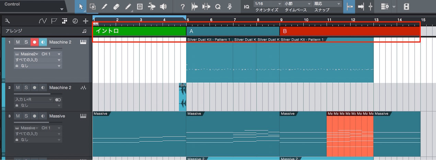436x160 pixels.
Task: Open the Tempo track clock icon
Action: pos(75,21)
